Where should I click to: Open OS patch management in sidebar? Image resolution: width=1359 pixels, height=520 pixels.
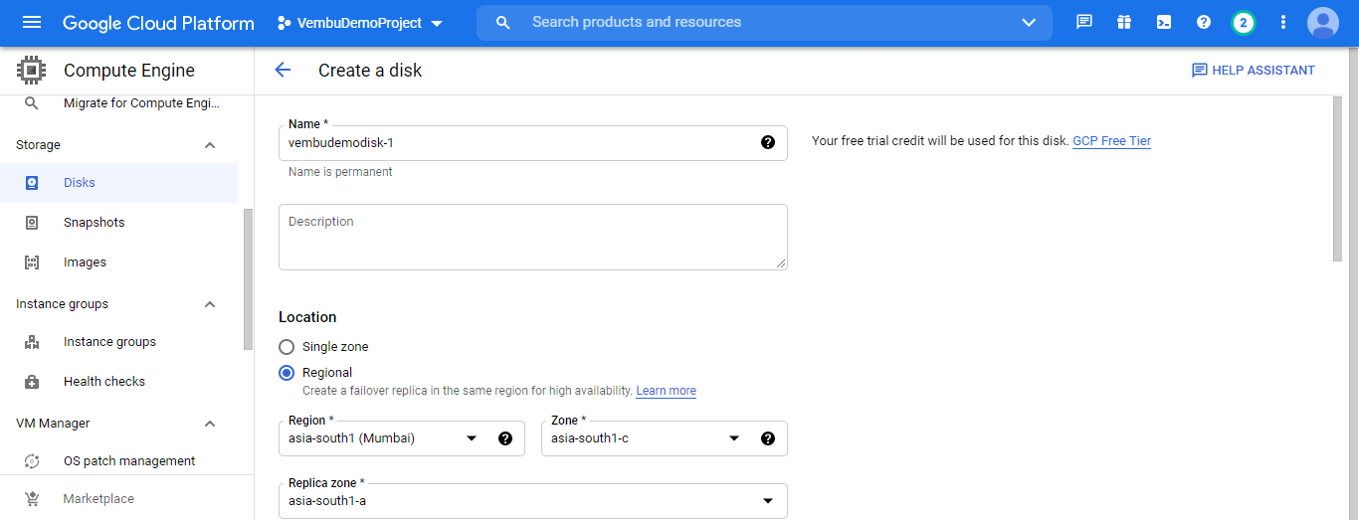(x=119, y=461)
